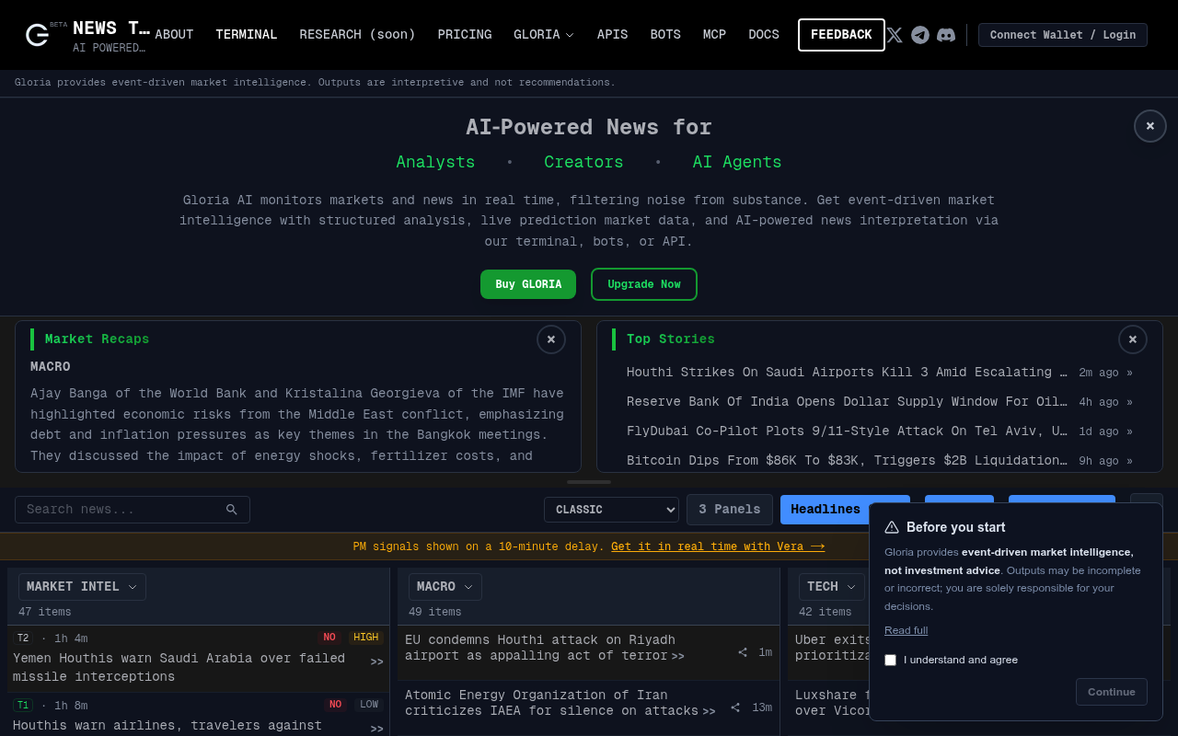Click the Search news input field
Viewport: 1178px width, 736px height.
pyautogui.click(x=133, y=510)
